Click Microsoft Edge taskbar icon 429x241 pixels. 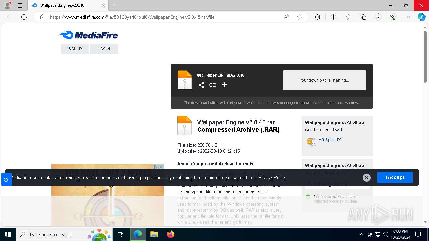[x=138, y=234]
